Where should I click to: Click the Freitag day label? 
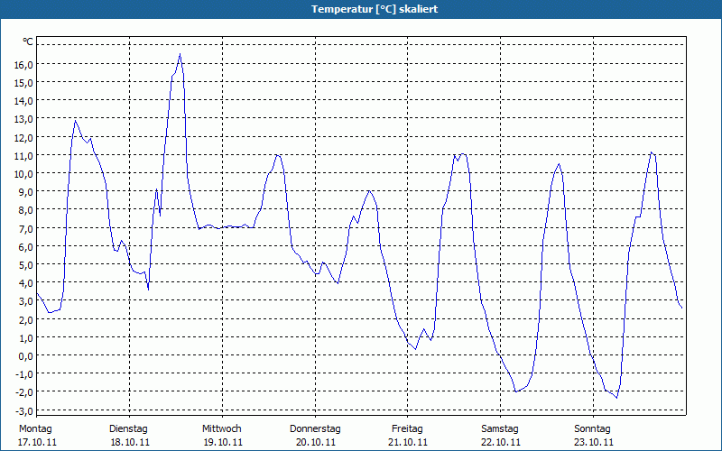408,428
